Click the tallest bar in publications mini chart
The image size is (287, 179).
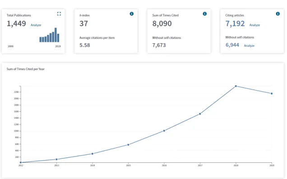tap(56, 35)
